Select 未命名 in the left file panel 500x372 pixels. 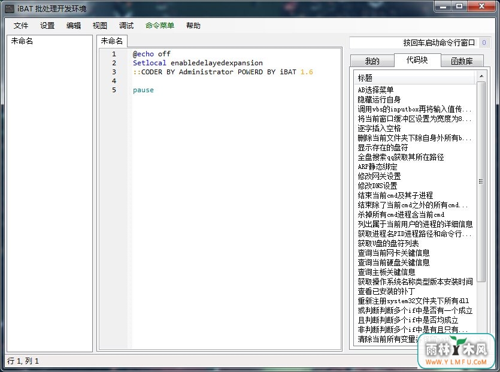tap(22, 41)
